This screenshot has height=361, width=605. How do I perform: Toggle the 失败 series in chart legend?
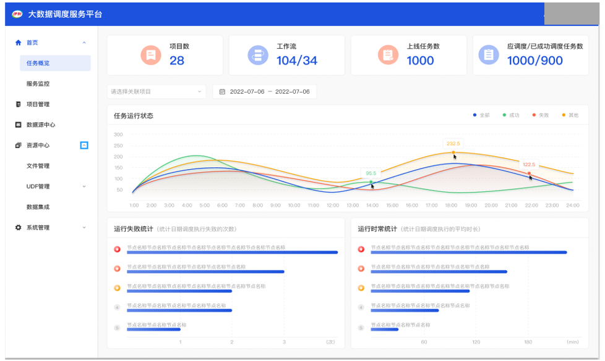(540, 115)
